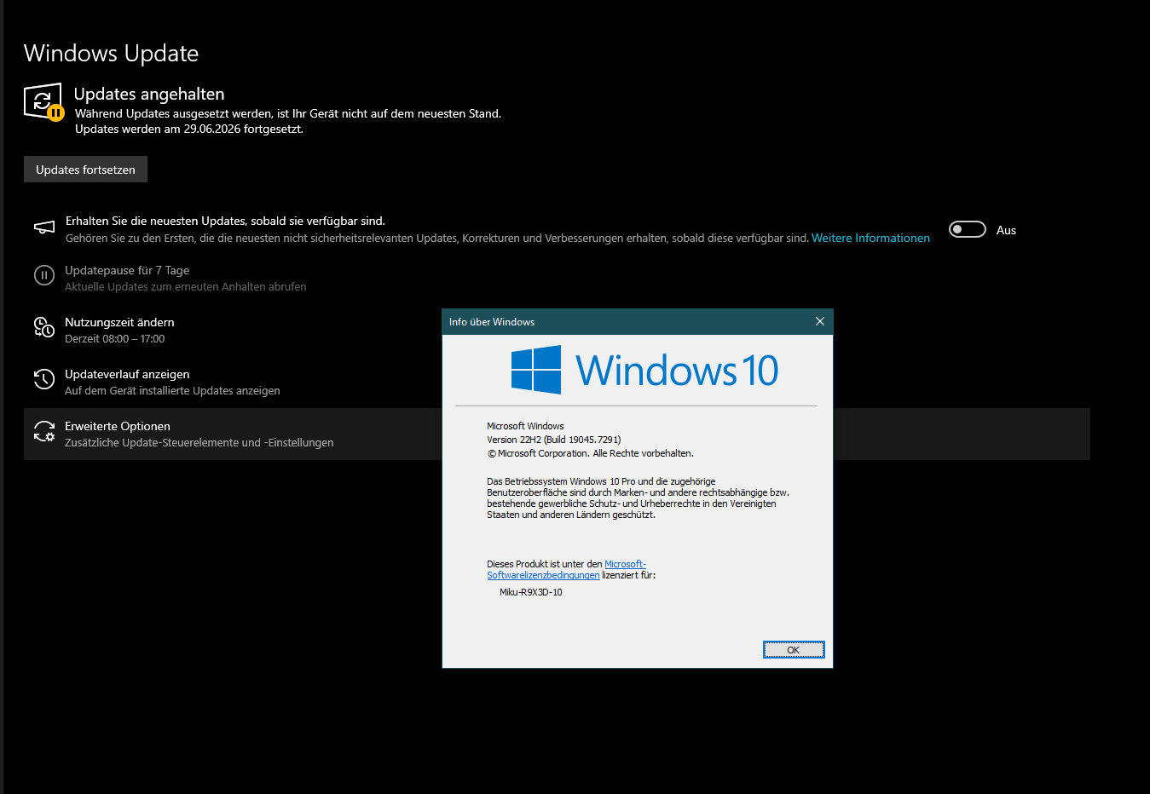Click the Erhalten Sie die neuesten Updates heading
Viewport: 1150px width, 794px height.
pos(225,221)
